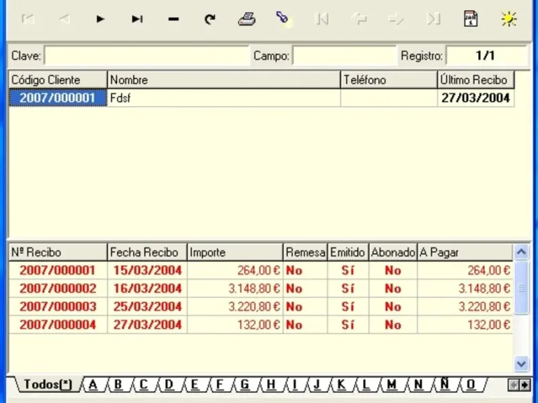Click the refresh arrow icon

coord(210,19)
